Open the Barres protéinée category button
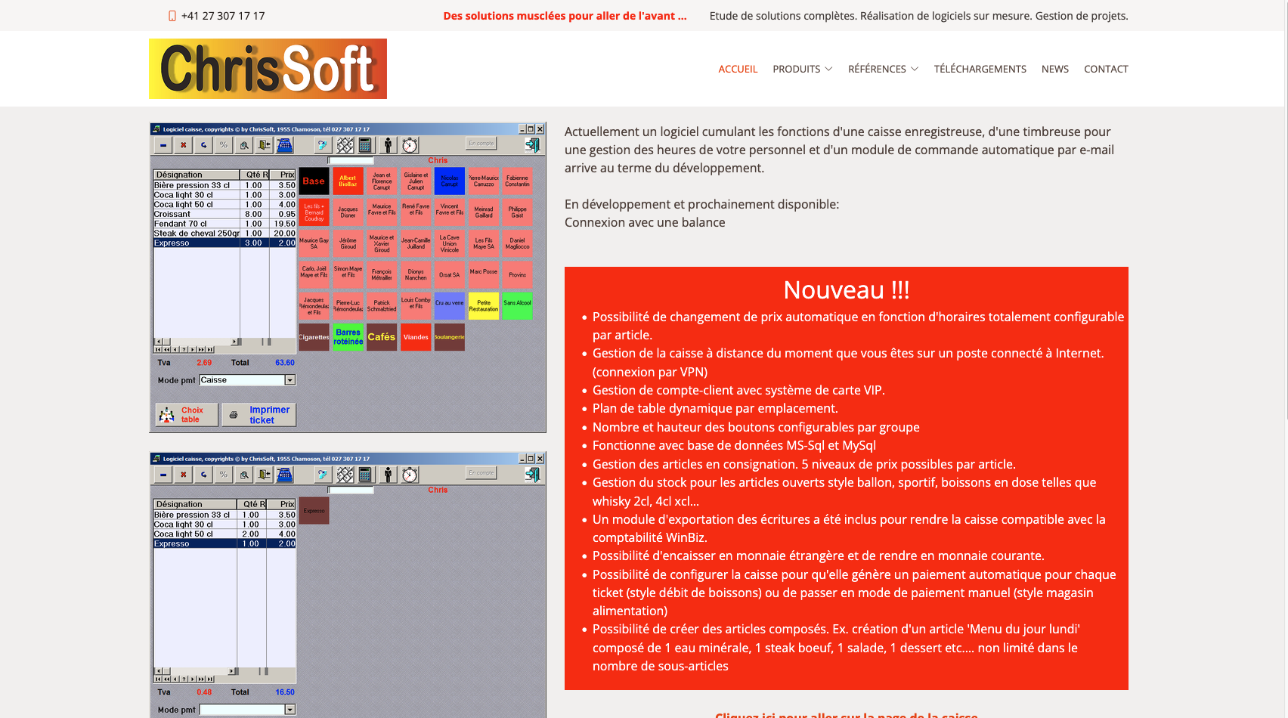Screen dimensions: 1288x718 click(348, 337)
